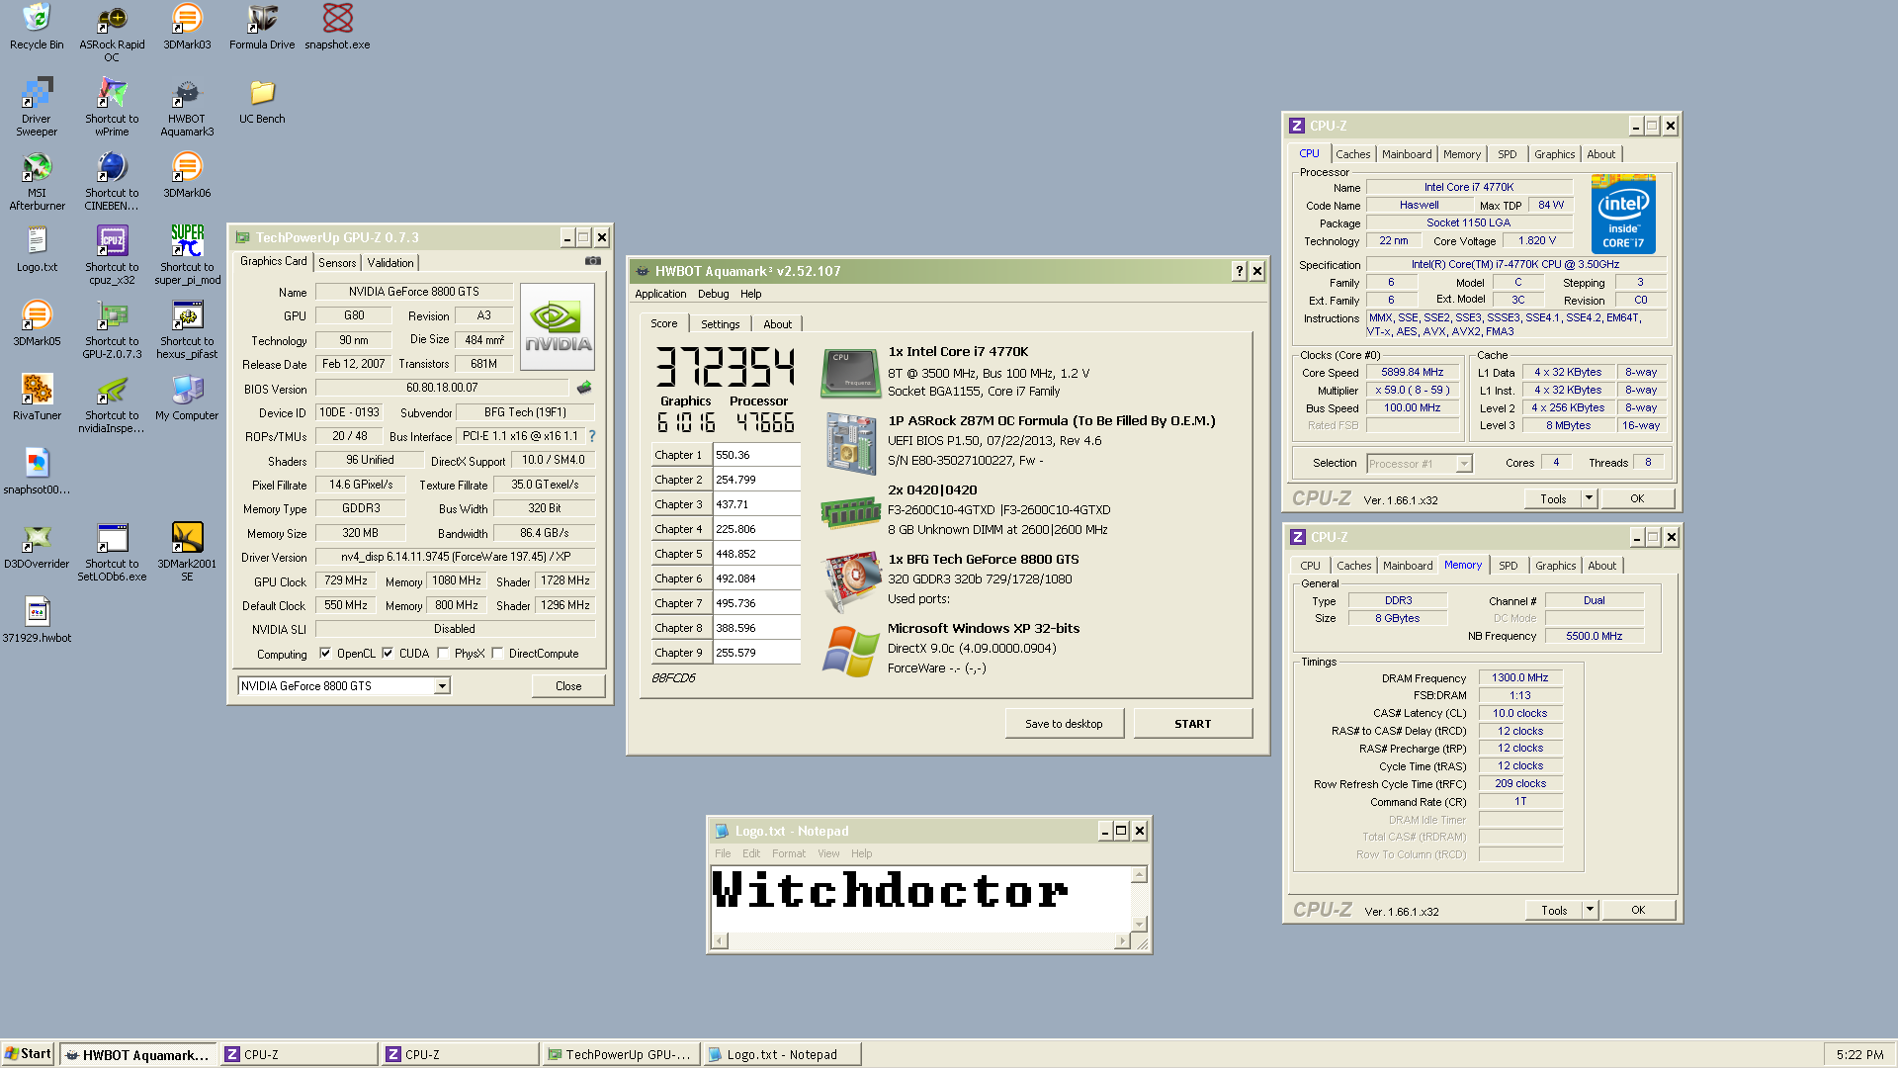Toggle DirectCompute checkbox in GPU-Z

point(497,653)
